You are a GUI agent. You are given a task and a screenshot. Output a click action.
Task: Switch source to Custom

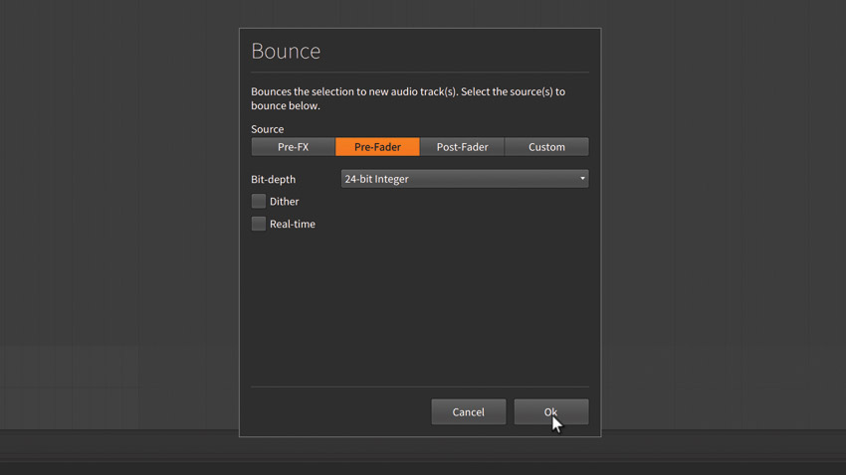tap(546, 146)
